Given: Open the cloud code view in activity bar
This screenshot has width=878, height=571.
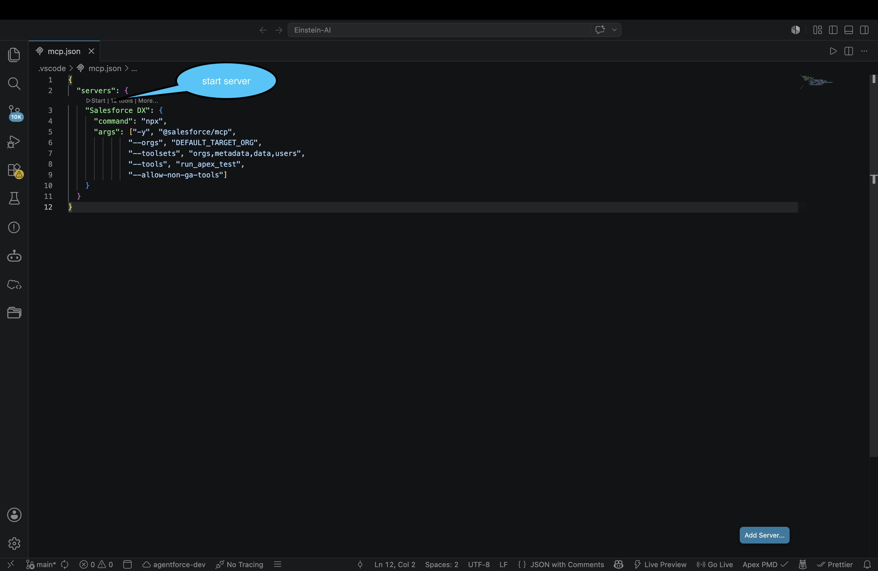Looking at the screenshot, I should point(14,285).
